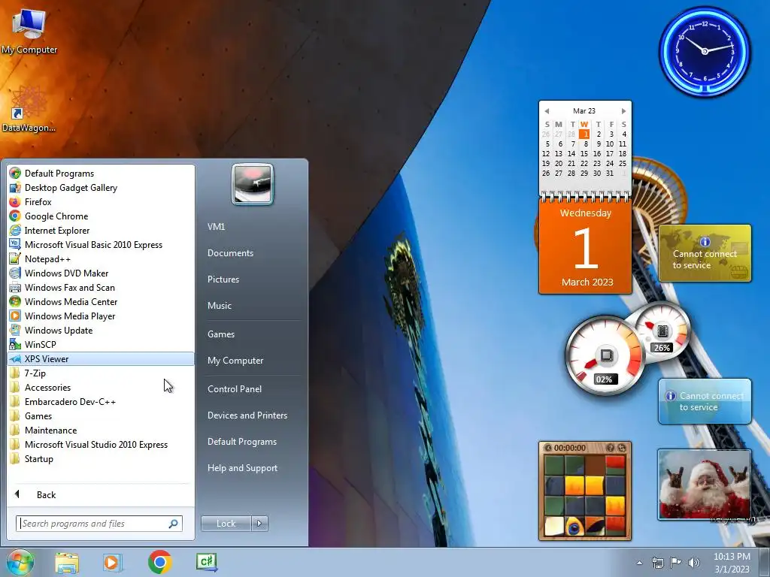
Task: Open XPS Viewer
Action: [x=101, y=358]
